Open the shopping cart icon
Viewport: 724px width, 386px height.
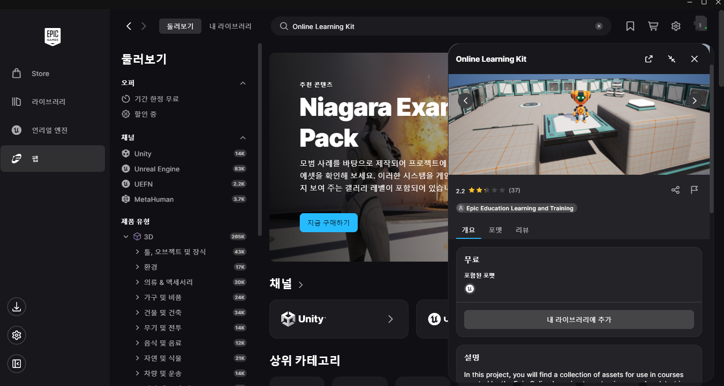(653, 26)
